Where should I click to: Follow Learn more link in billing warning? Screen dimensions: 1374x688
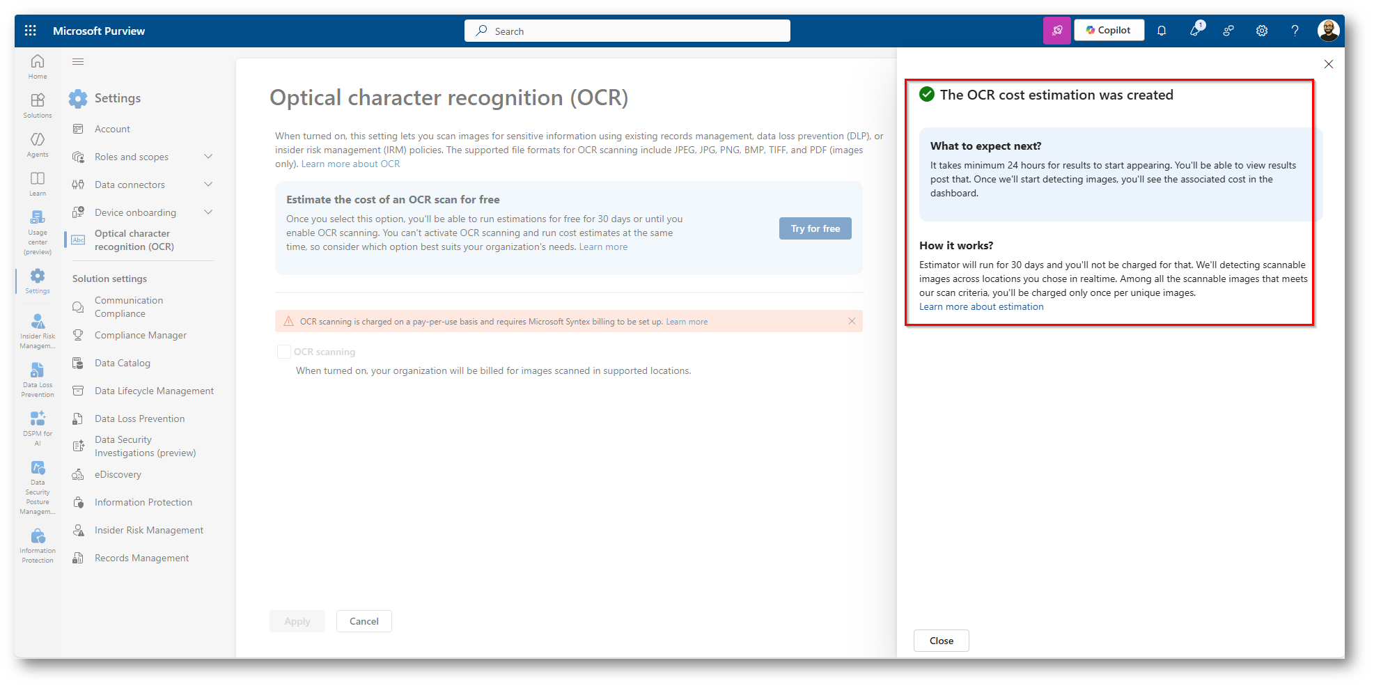click(687, 322)
